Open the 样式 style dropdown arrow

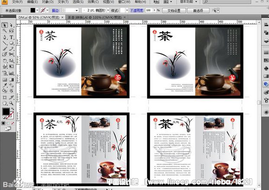click(x=127, y=10)
